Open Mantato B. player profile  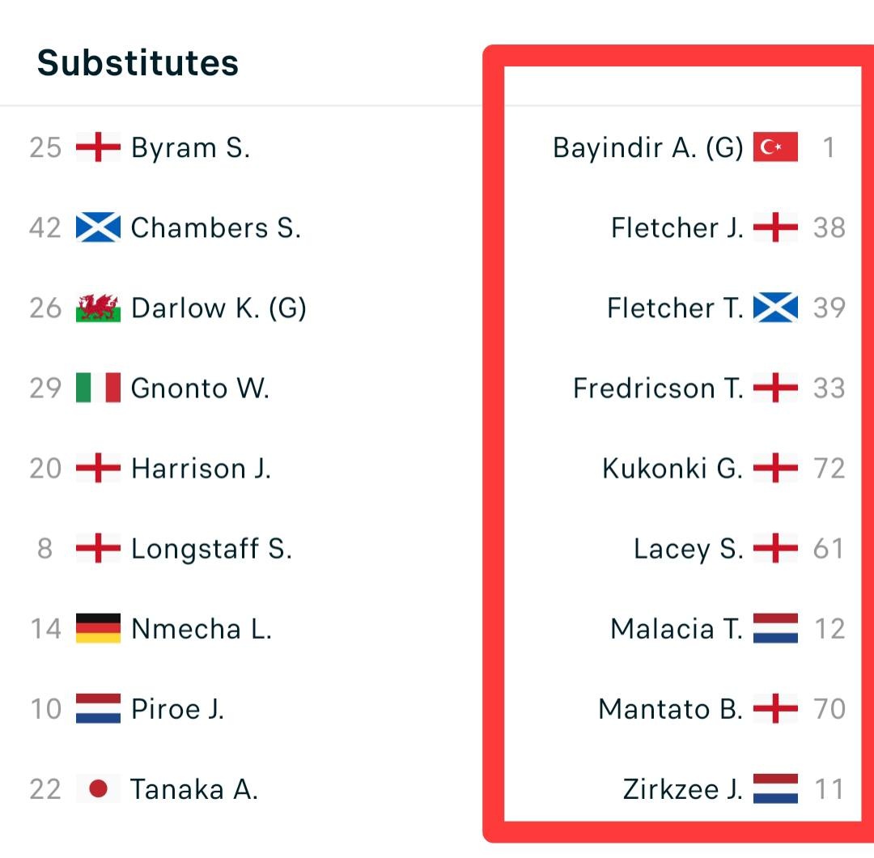(670, 709)
